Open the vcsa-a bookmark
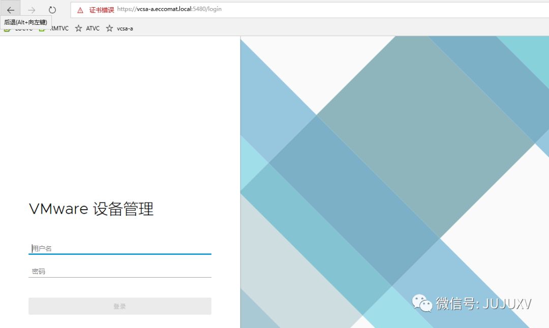Image resolution: width=549 pixels, height=328 pixels. coord(125,28)
